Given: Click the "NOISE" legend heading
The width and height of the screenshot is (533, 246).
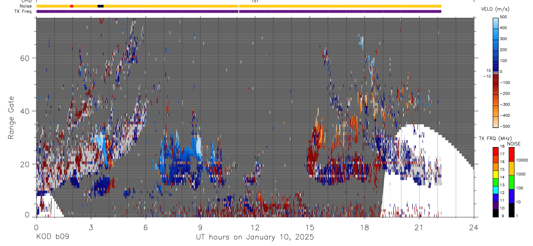Looking at the screenshot, I should pyautogui.click(x=513, y=144).
